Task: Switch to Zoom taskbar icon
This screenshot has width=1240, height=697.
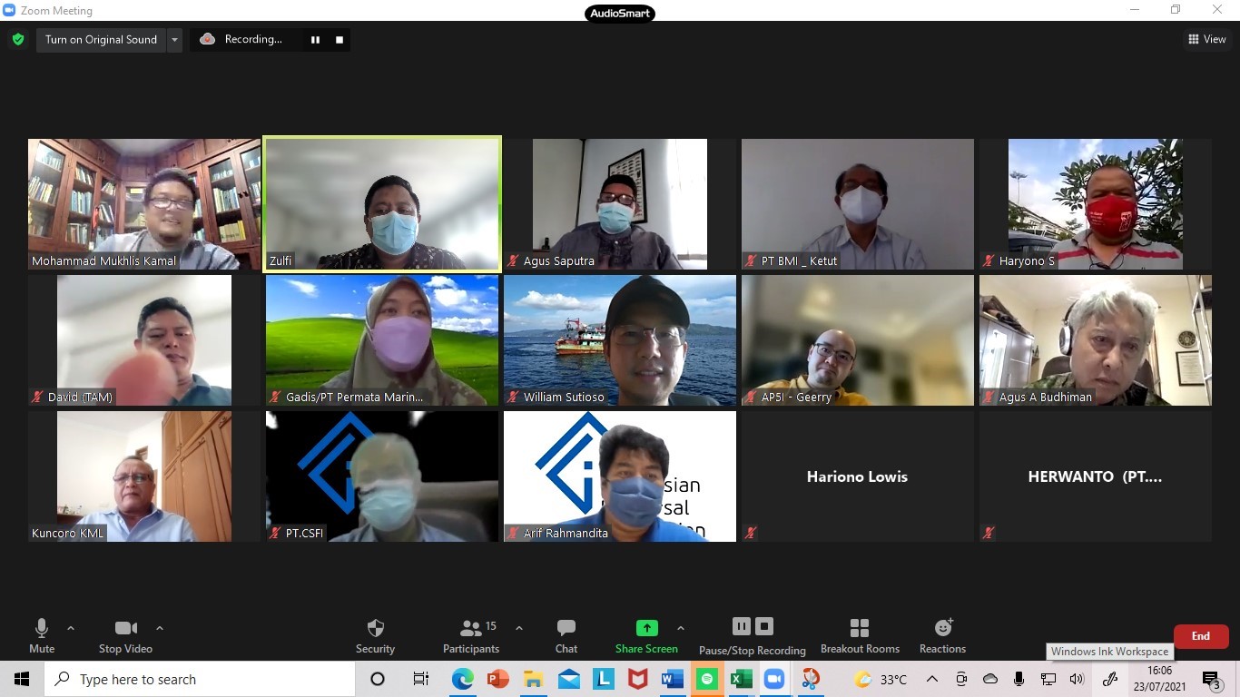Action: [x=774, y=679]
